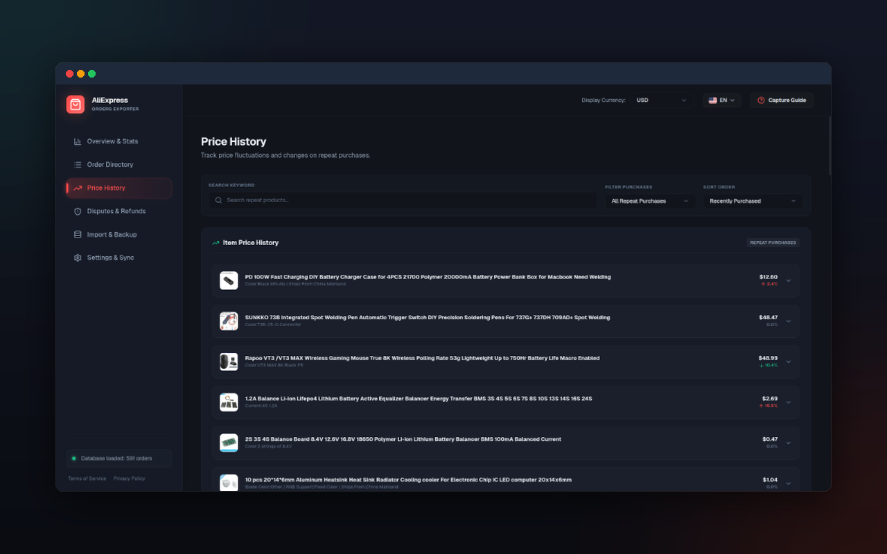Click the 2S 3S 4S Balance Board title
The width and height of the screenshot is (887, 554).
pos(403,439)
